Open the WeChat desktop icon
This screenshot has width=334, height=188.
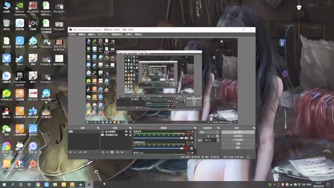click(7, 130)
